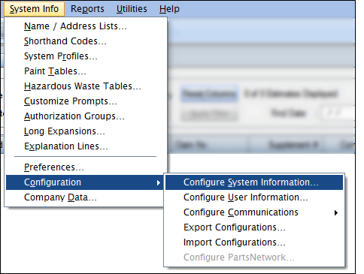The width and height of the screenshot is (364, 274).
Task: Choose Configure User Information
Action: pos(254,197)
